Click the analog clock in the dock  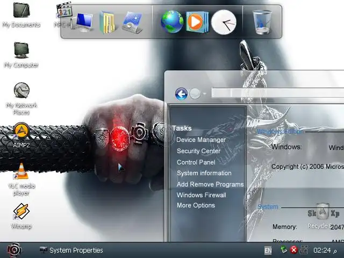tap(224, 22)
